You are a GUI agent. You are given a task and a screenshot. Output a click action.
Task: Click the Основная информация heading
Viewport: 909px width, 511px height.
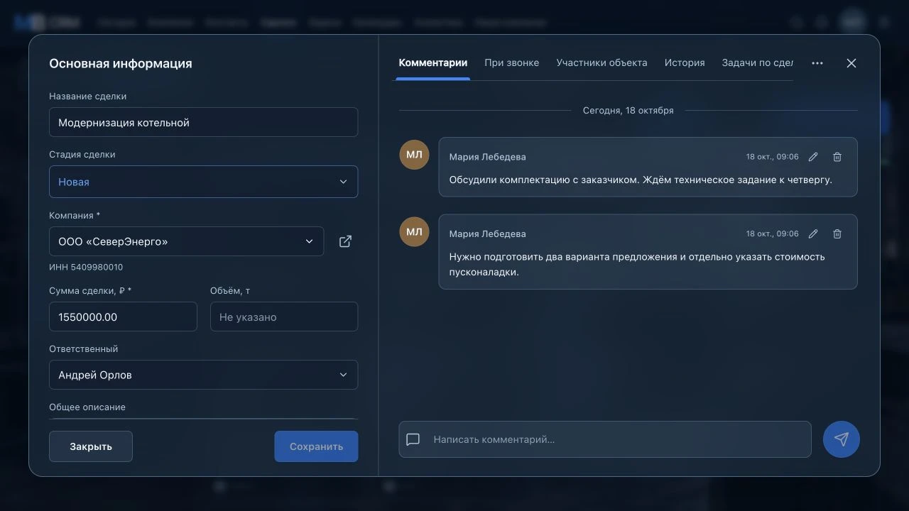tap(121, 63)
